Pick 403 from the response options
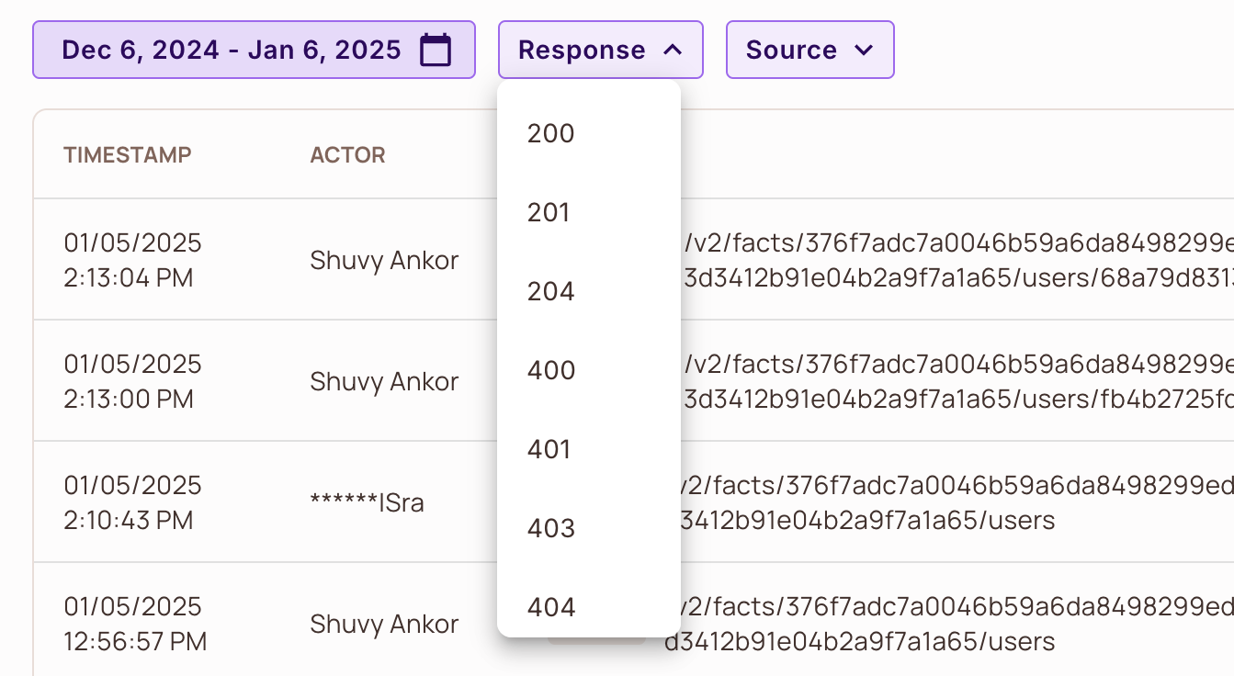Image resolution: width=1234 pixels, height=676 pixels. (x=551, y=528)
